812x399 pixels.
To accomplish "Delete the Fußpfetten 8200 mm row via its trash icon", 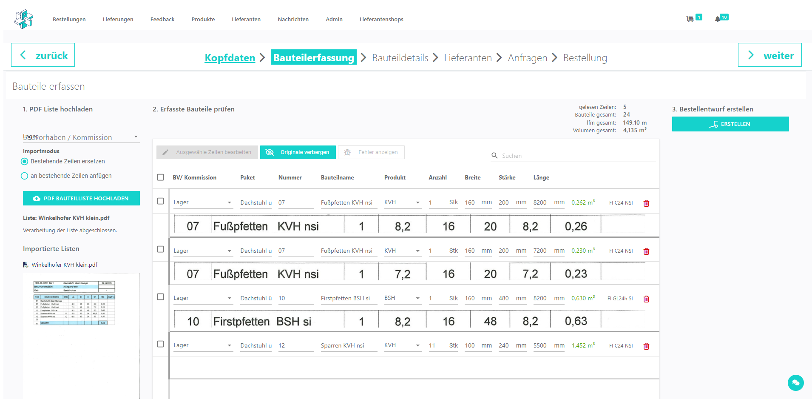I will [646, 203].
